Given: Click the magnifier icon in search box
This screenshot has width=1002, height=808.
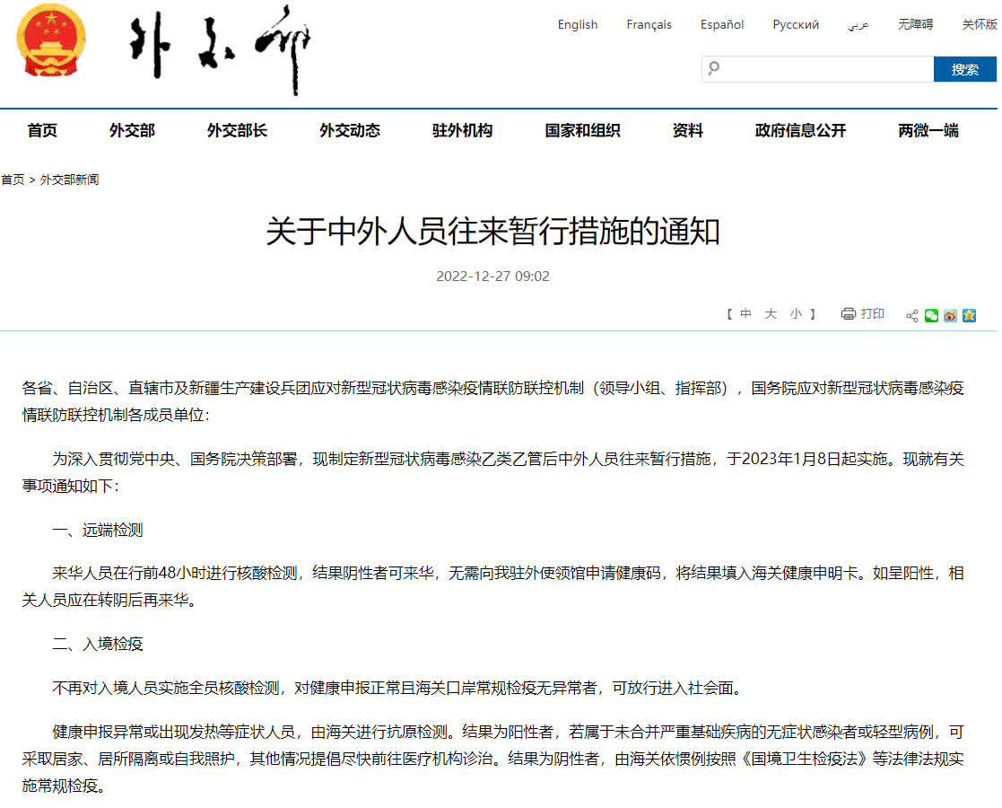Looking at the screenshot, I should pos(714,68).
